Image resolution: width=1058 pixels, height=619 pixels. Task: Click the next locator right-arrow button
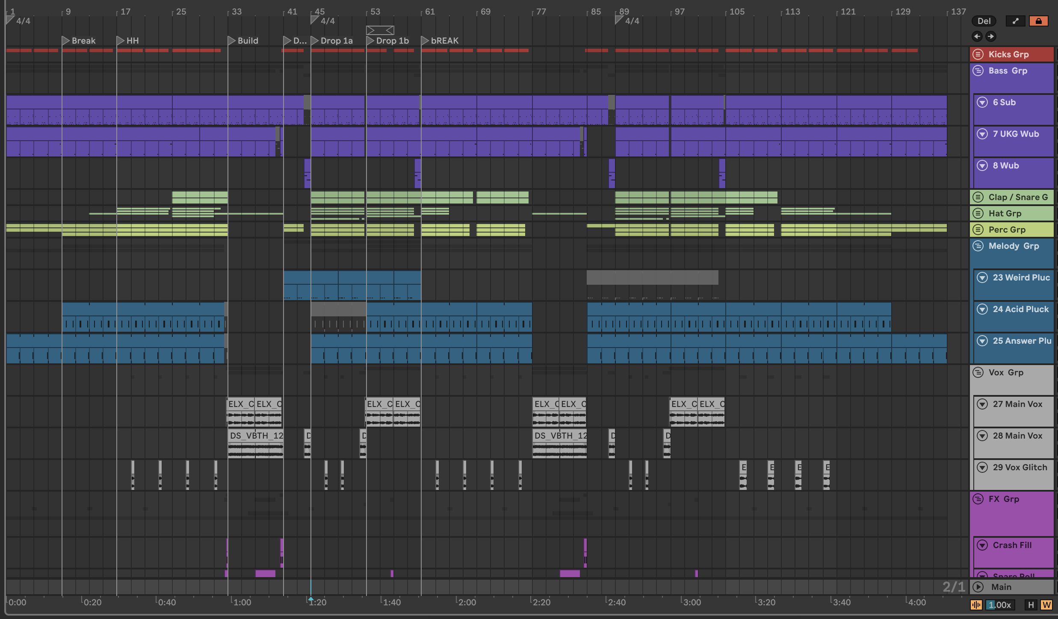click(990, 36)
